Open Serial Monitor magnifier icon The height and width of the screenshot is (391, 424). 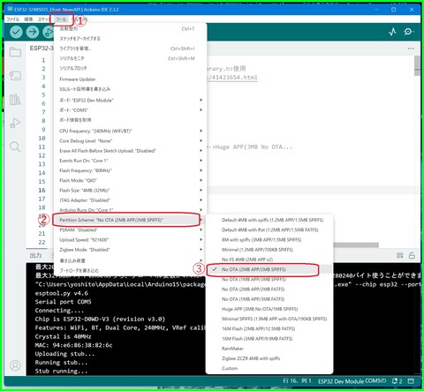pyautogui.click(x=408, y=32)
